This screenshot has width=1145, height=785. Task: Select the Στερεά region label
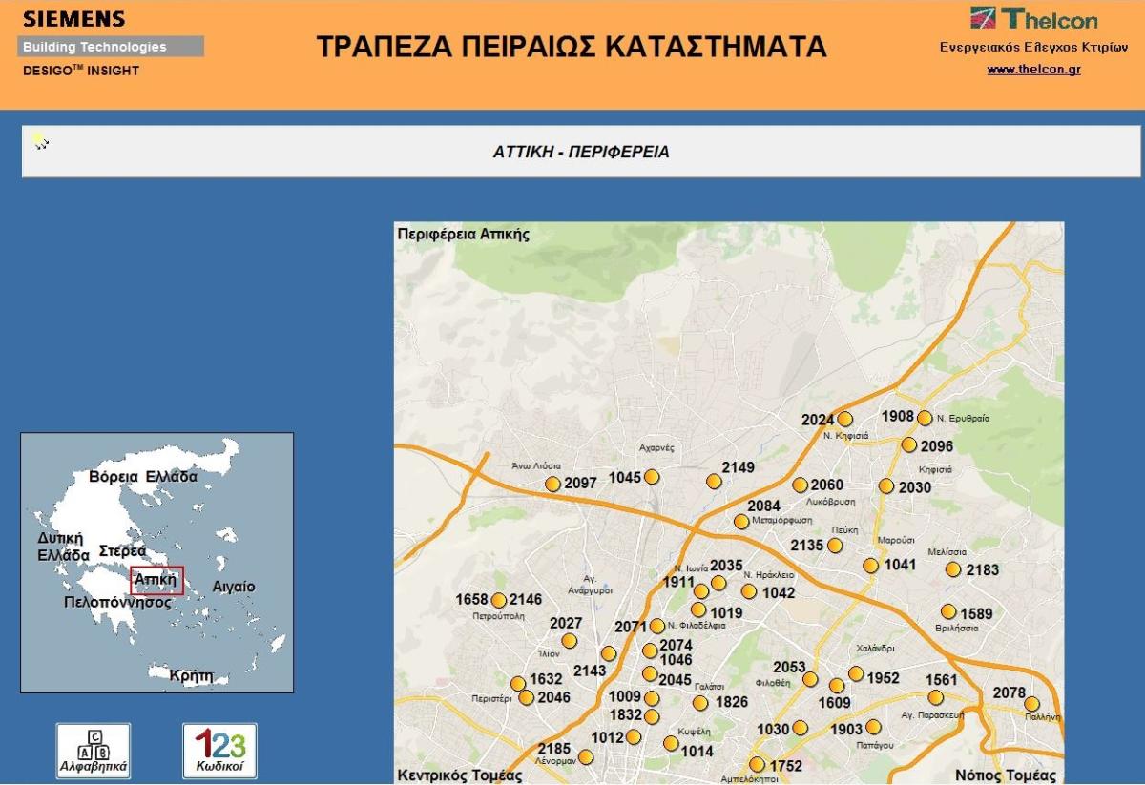click(122, 551)
